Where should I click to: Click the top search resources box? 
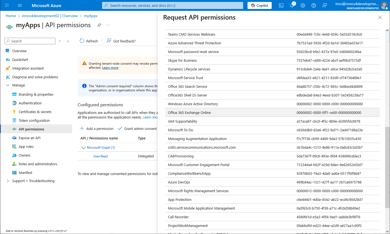point(173,5)
